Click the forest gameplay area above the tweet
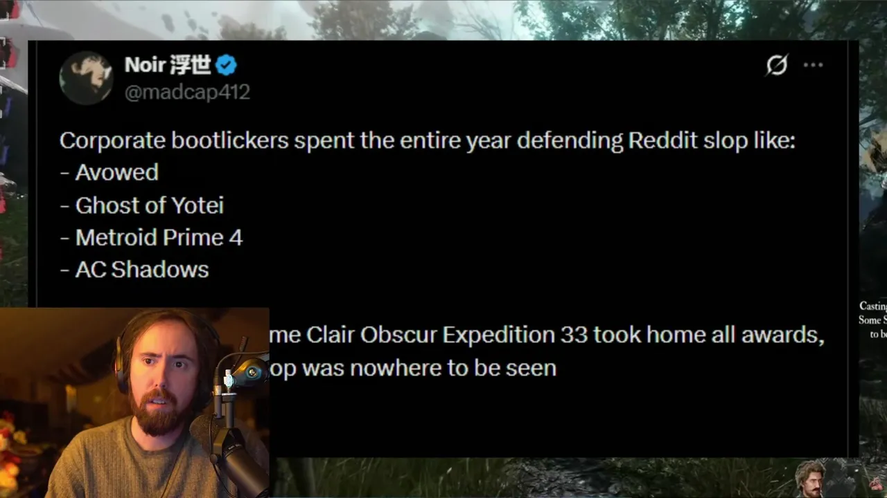Viewport: 887px width, 498px height. point(443,19)
